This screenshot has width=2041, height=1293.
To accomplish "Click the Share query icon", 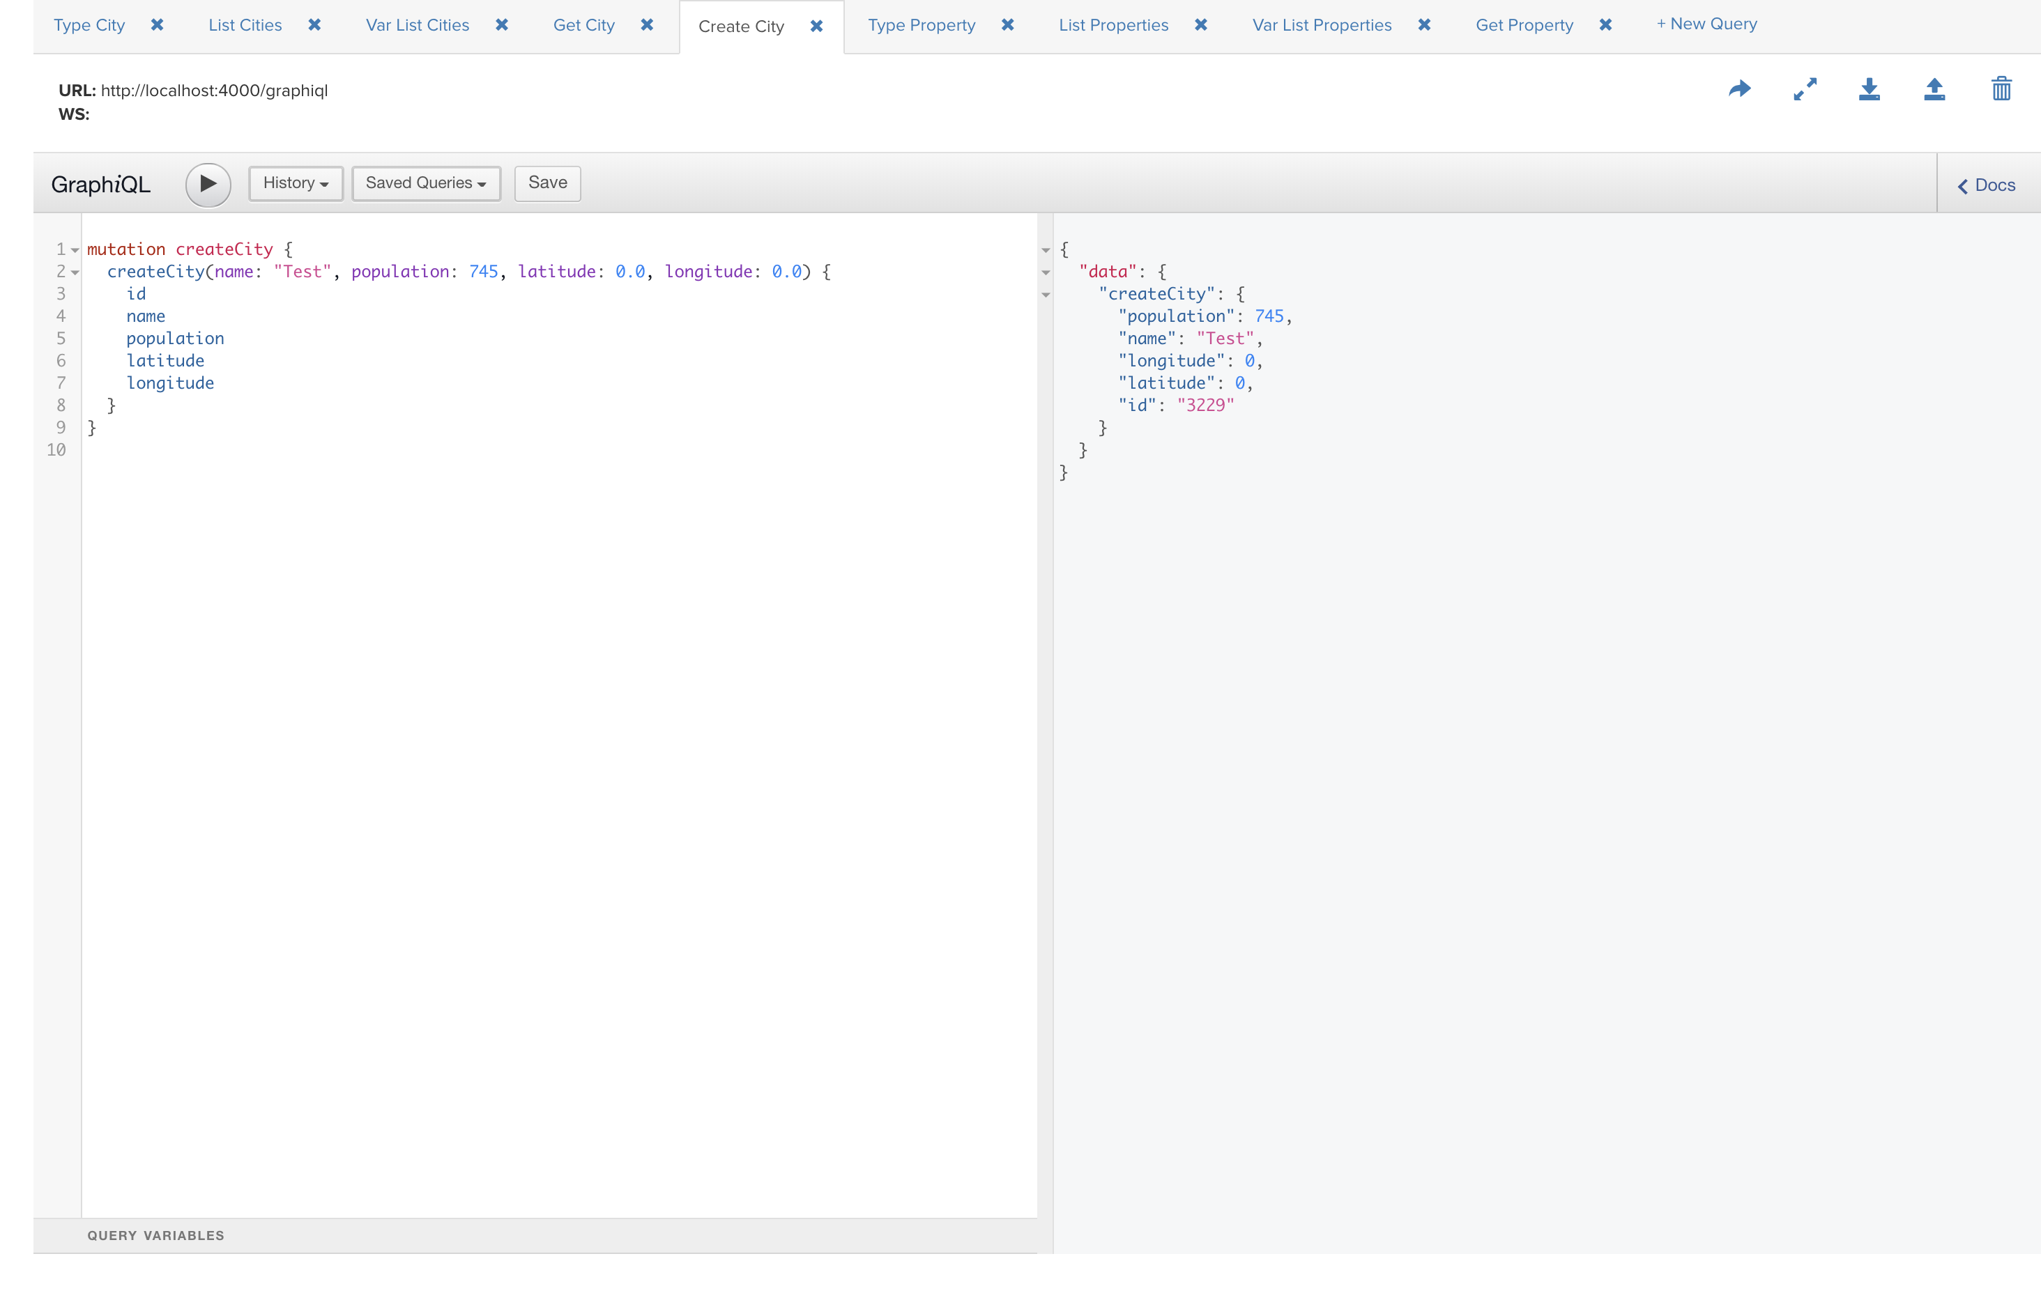I will [1742, 91].
